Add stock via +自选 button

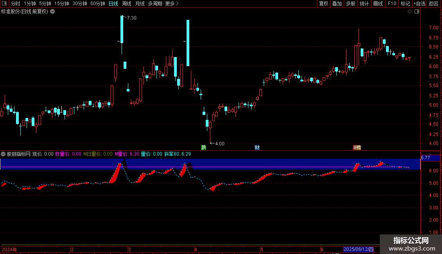419,4
